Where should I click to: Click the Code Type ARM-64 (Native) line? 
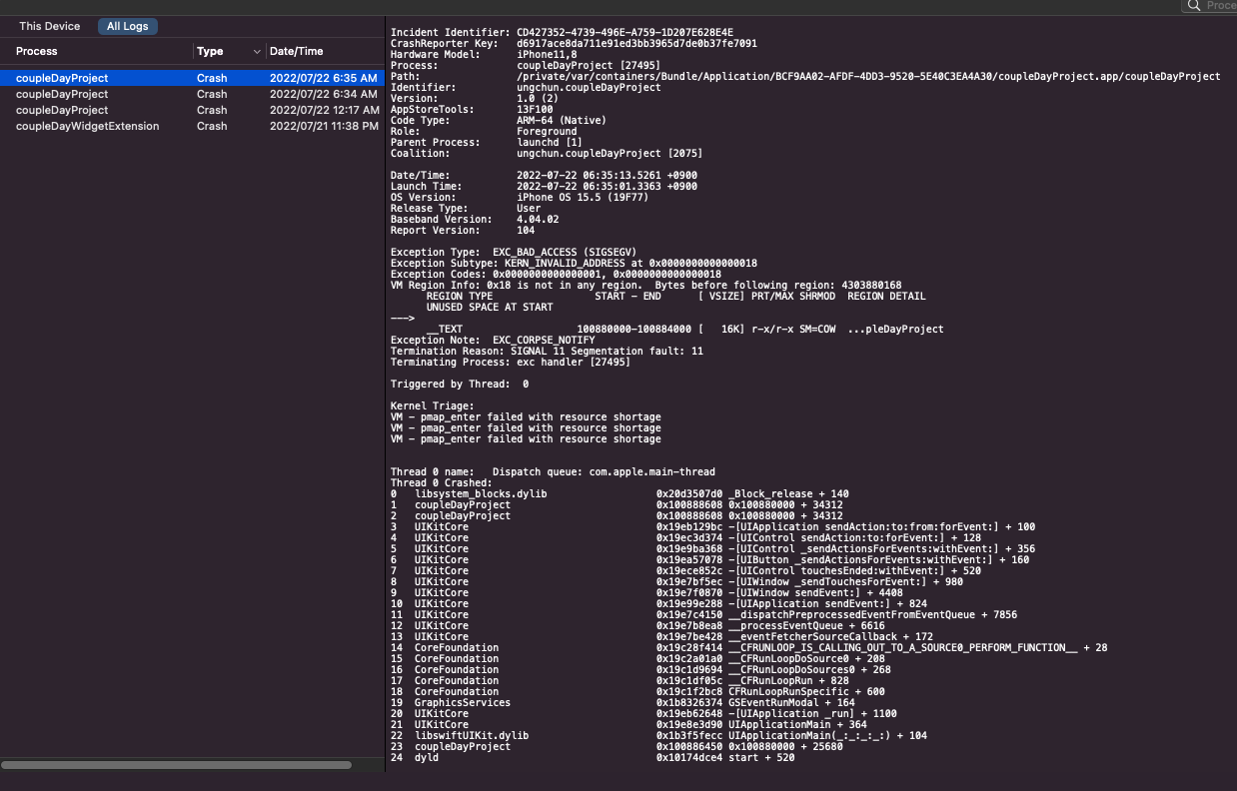499,121
